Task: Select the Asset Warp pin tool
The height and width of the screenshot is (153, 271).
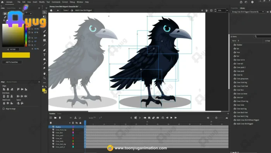Action: click(x=45, y=68)
